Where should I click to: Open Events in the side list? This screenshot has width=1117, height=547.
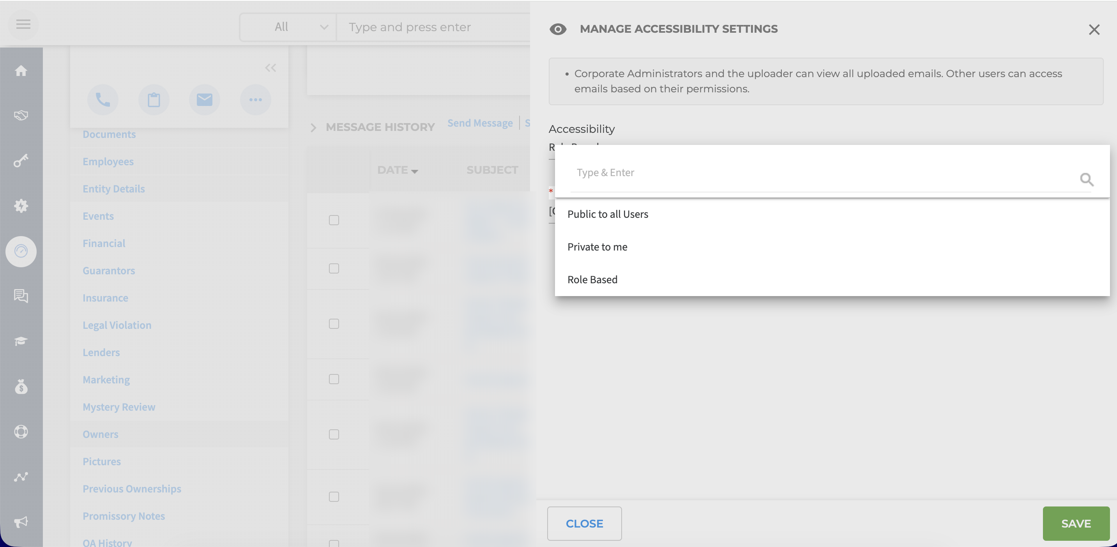coord(98,216)
